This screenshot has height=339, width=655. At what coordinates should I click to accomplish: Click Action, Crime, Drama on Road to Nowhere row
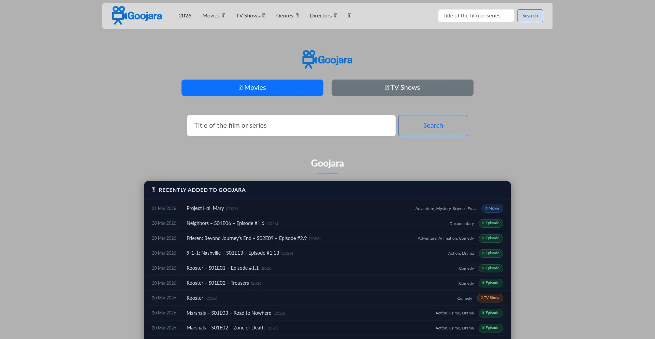pos(455,313)
